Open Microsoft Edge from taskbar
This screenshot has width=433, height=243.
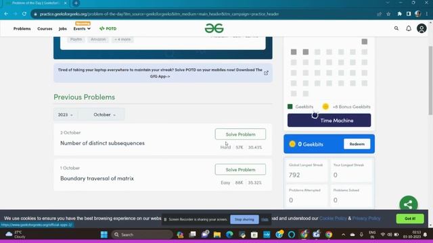[x=229, y=234]
